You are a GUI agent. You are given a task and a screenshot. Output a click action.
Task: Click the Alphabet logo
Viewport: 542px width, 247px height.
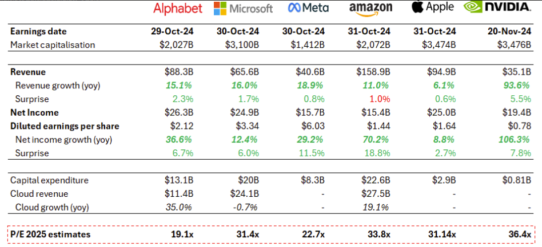click(178, 9)
